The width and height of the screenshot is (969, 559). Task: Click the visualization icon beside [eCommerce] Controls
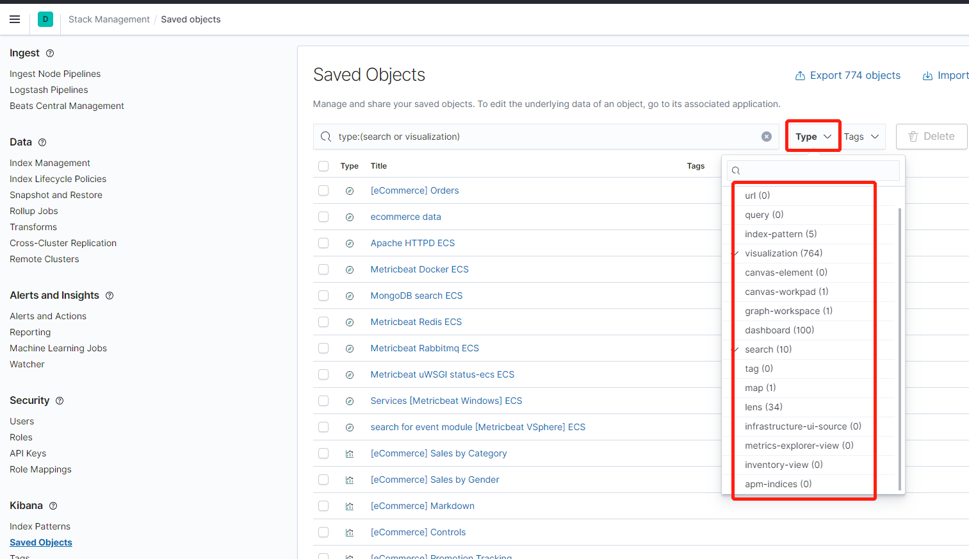[350, 533]
